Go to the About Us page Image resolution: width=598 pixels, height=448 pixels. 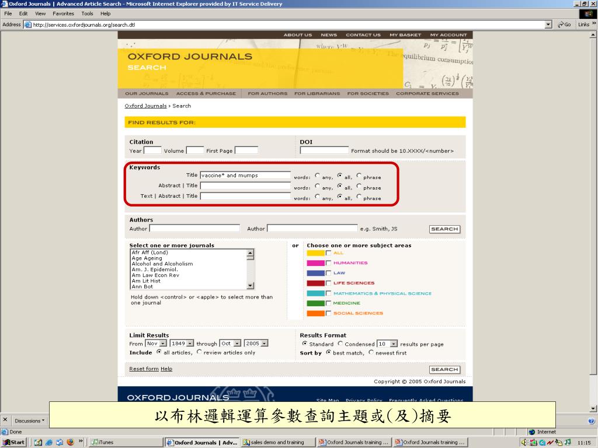pyautogui.click(x=297, y=34)
